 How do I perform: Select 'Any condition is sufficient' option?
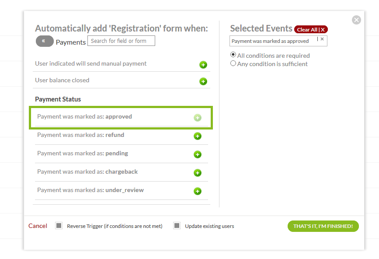coord(233,63)
